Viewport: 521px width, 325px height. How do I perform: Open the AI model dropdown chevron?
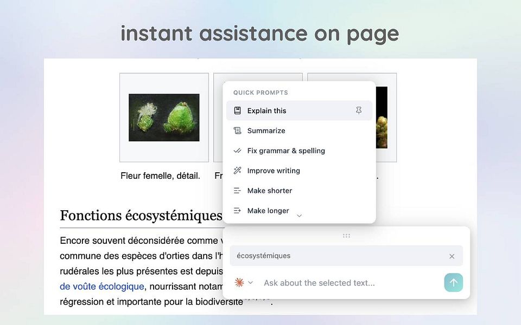251,283
